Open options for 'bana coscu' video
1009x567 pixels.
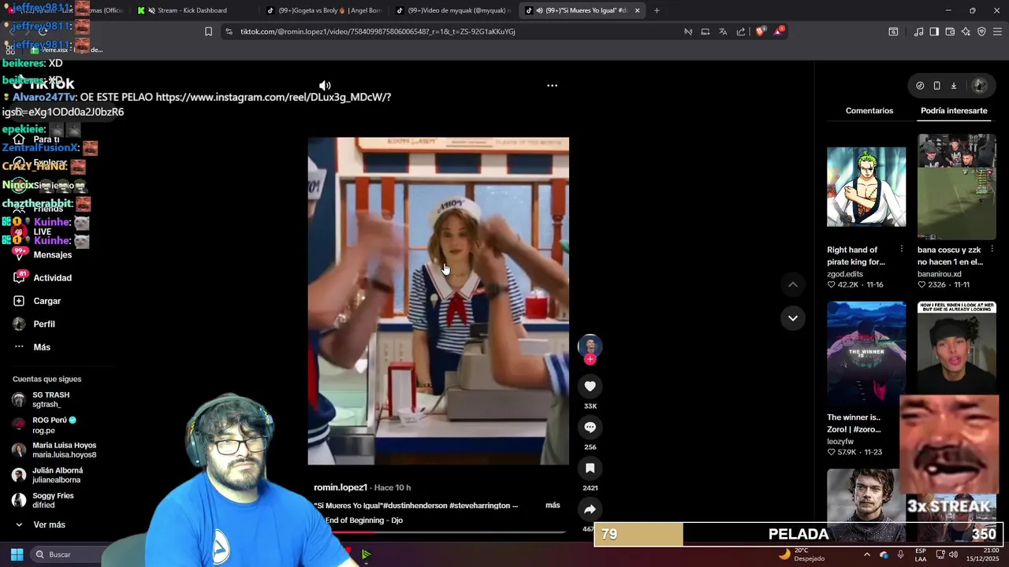pos(992,250)
